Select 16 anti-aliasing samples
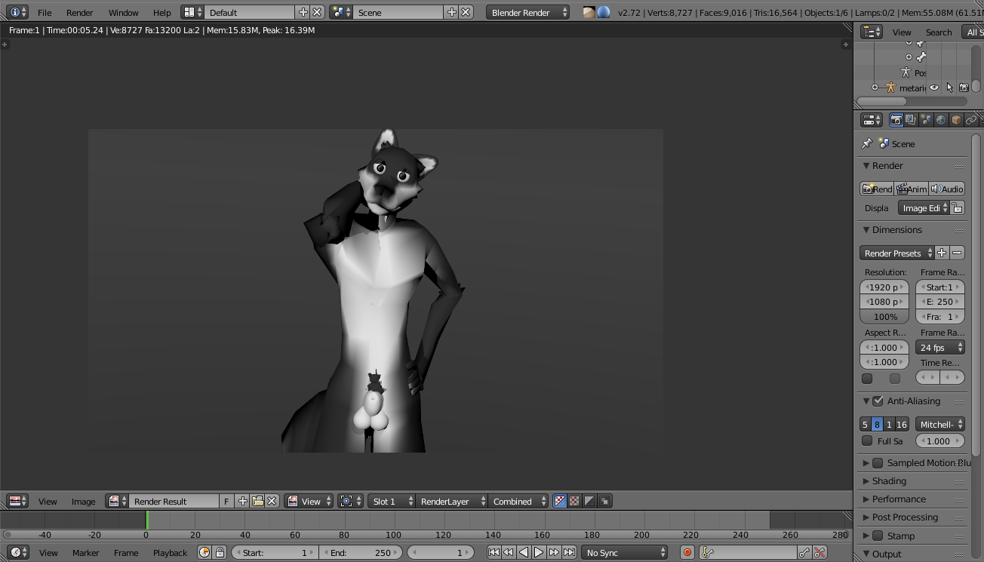This screenshot has height=562, width=984. 902,425
